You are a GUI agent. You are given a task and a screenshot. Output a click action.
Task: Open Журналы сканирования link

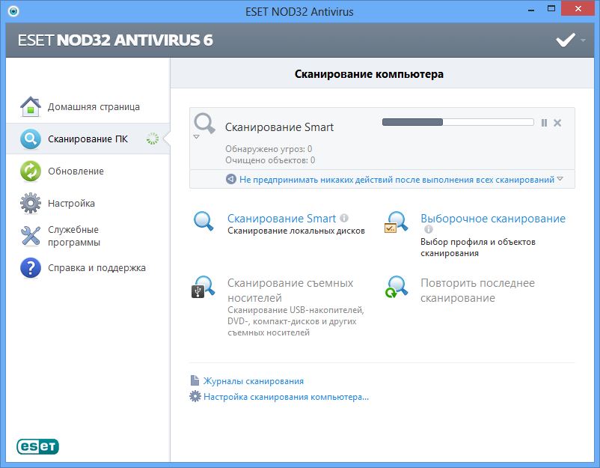254,381
